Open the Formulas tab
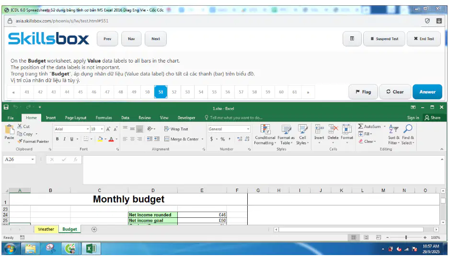Viewport: 449px width, 257px height. point(104,118)
